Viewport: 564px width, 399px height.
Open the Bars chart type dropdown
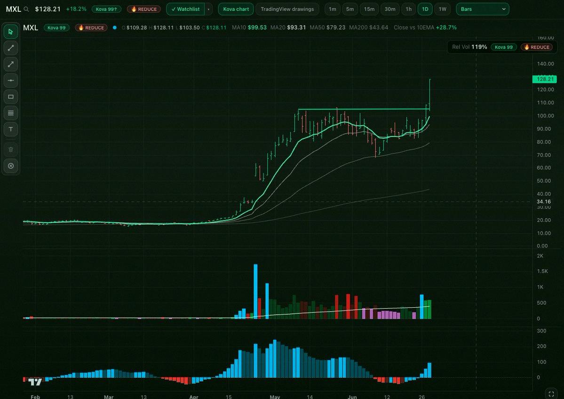pos(482,9)
